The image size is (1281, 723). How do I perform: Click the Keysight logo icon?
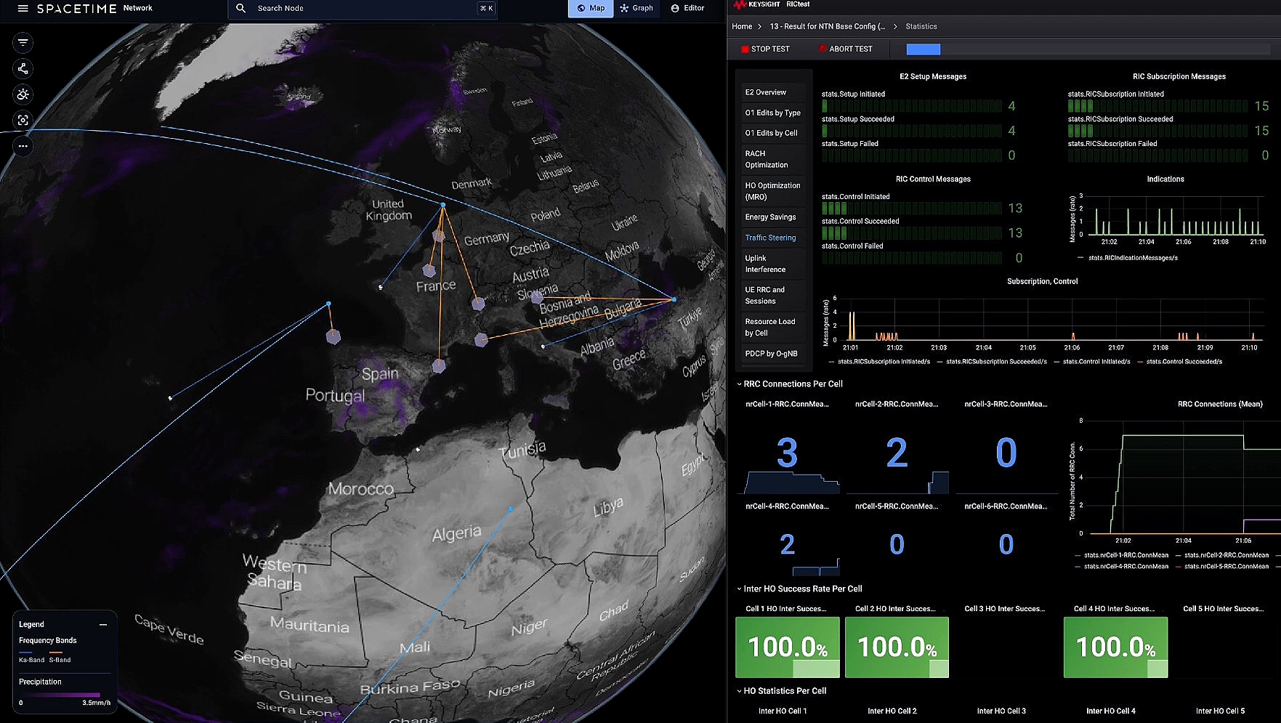coord(740,4)
